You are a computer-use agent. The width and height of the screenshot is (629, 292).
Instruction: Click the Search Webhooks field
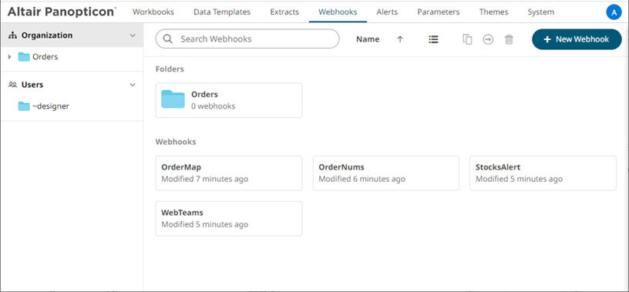[247, 39]
